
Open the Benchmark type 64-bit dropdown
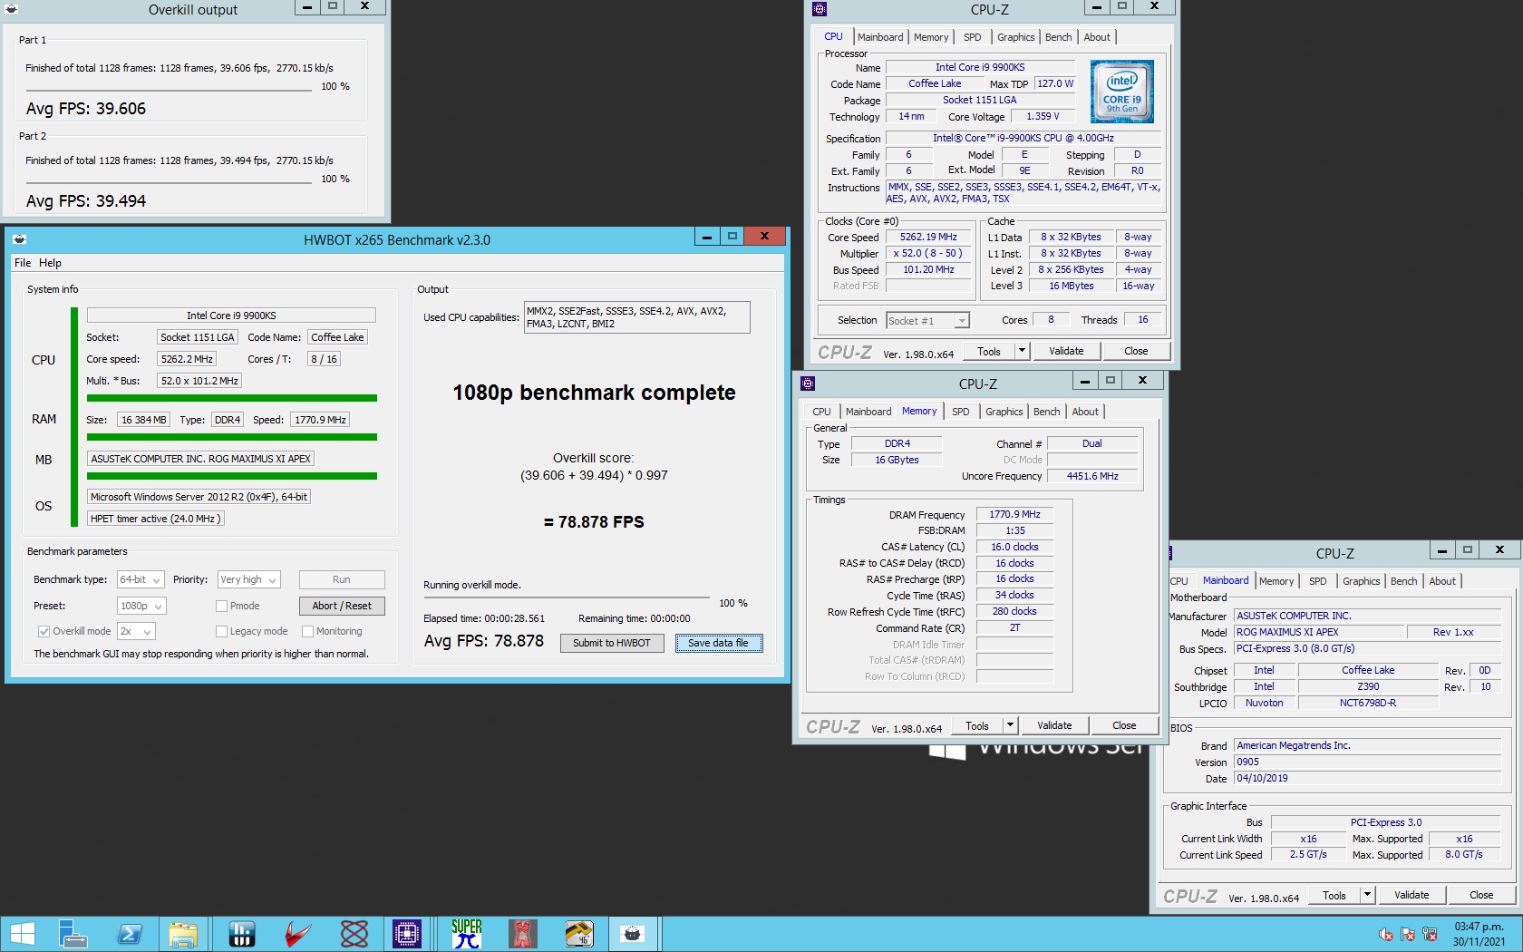pos(141,579)
